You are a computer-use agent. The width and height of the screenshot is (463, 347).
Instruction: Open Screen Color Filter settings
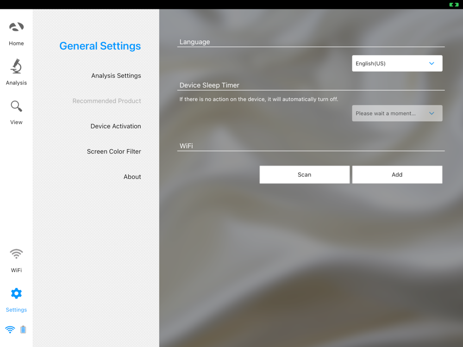[x=114, y=151]
